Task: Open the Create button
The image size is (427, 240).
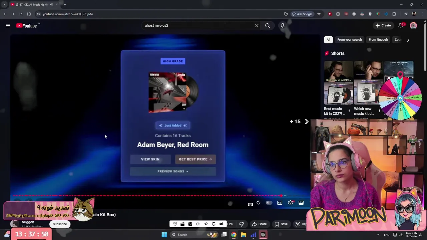Action: [x=383, y=25]
